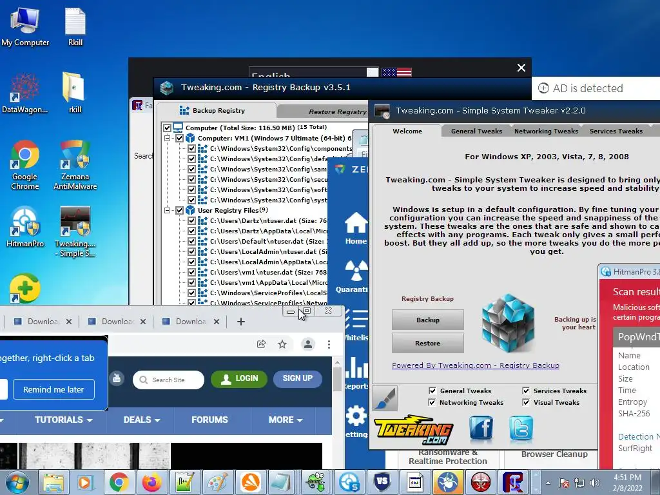
Task: Open Windows Explorer from taskbar
Action: [53, 482]
